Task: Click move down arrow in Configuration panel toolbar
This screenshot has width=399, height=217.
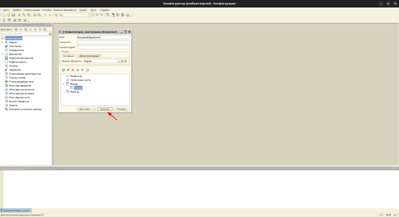Action: tap(40, 29)
